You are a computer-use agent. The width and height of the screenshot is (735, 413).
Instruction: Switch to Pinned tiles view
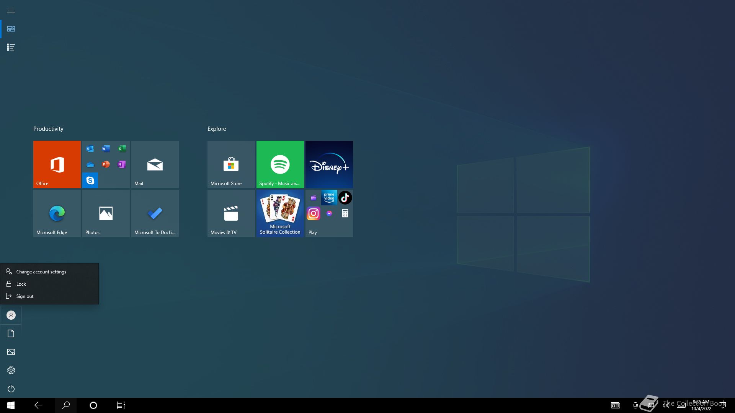11,29
